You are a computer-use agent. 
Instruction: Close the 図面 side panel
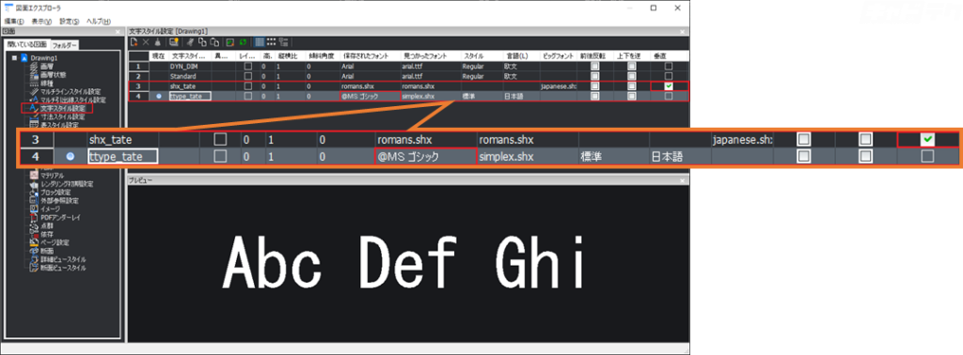click(118, 31)
